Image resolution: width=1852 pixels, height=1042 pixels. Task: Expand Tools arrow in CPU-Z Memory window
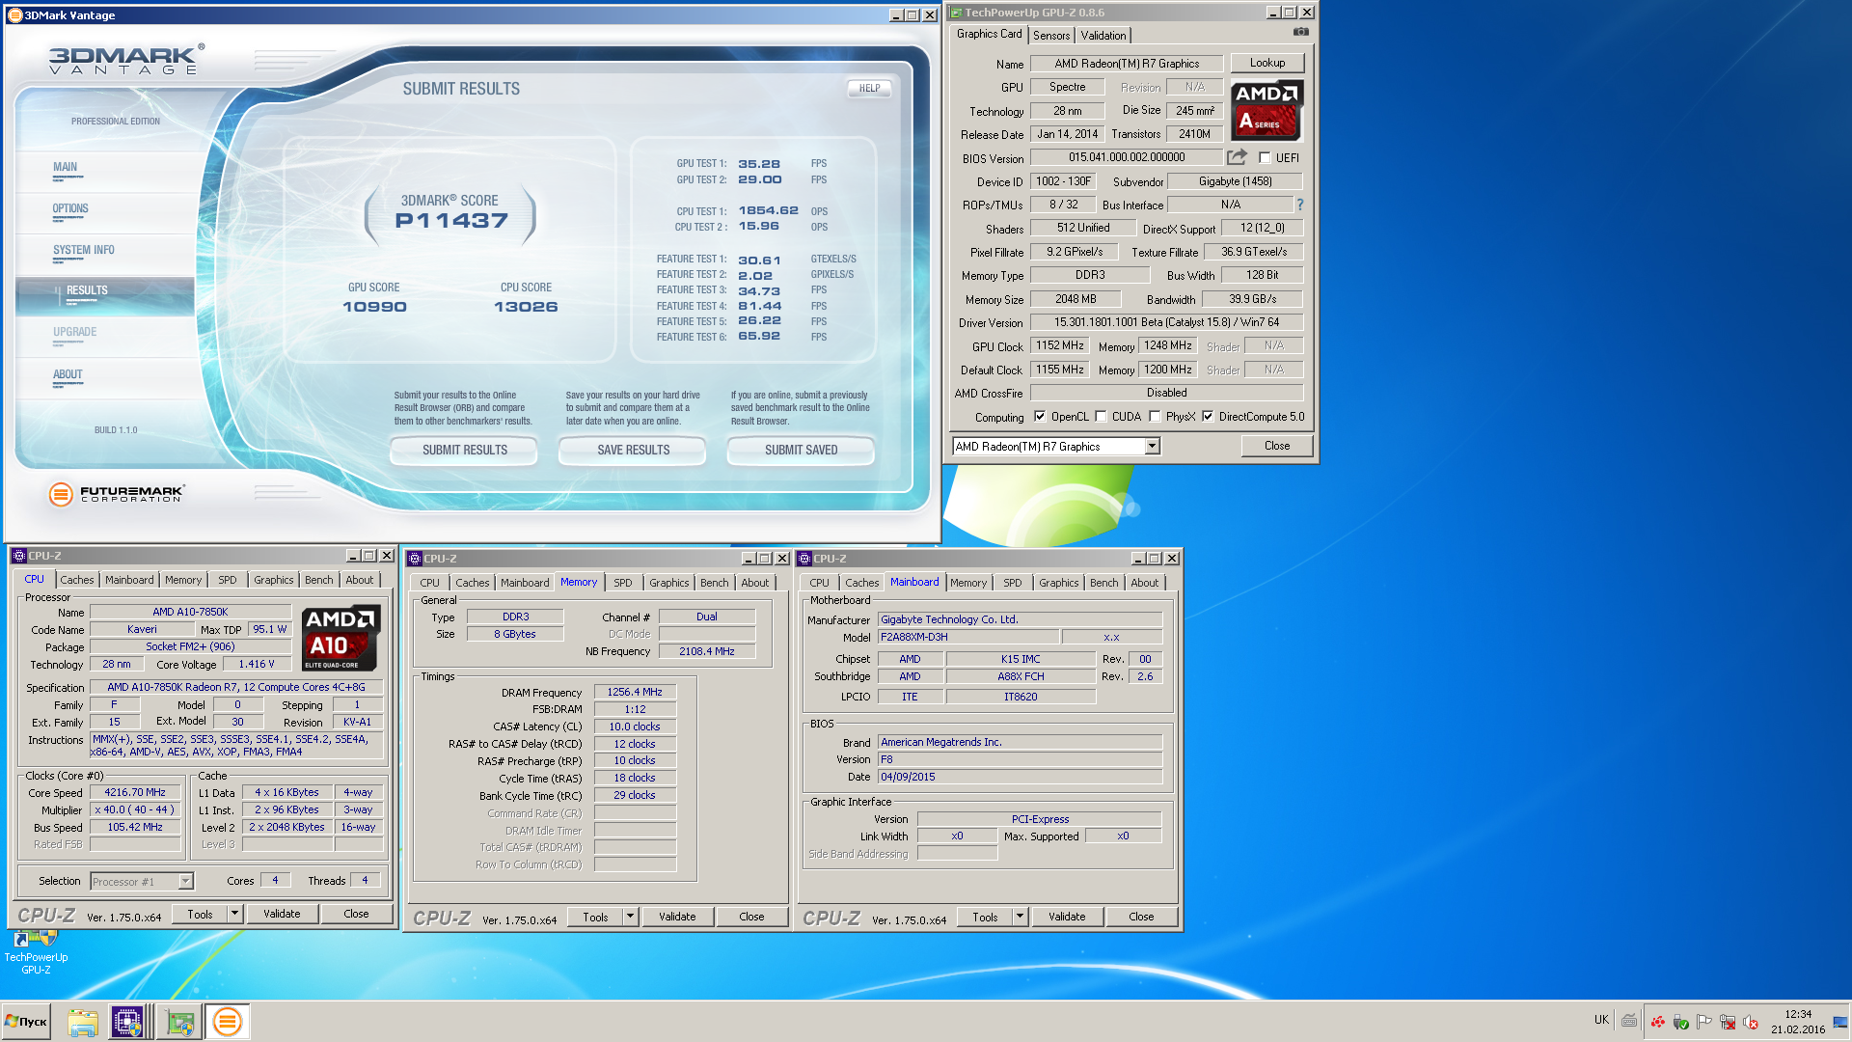pyautogui.click(x=630, y=917)
